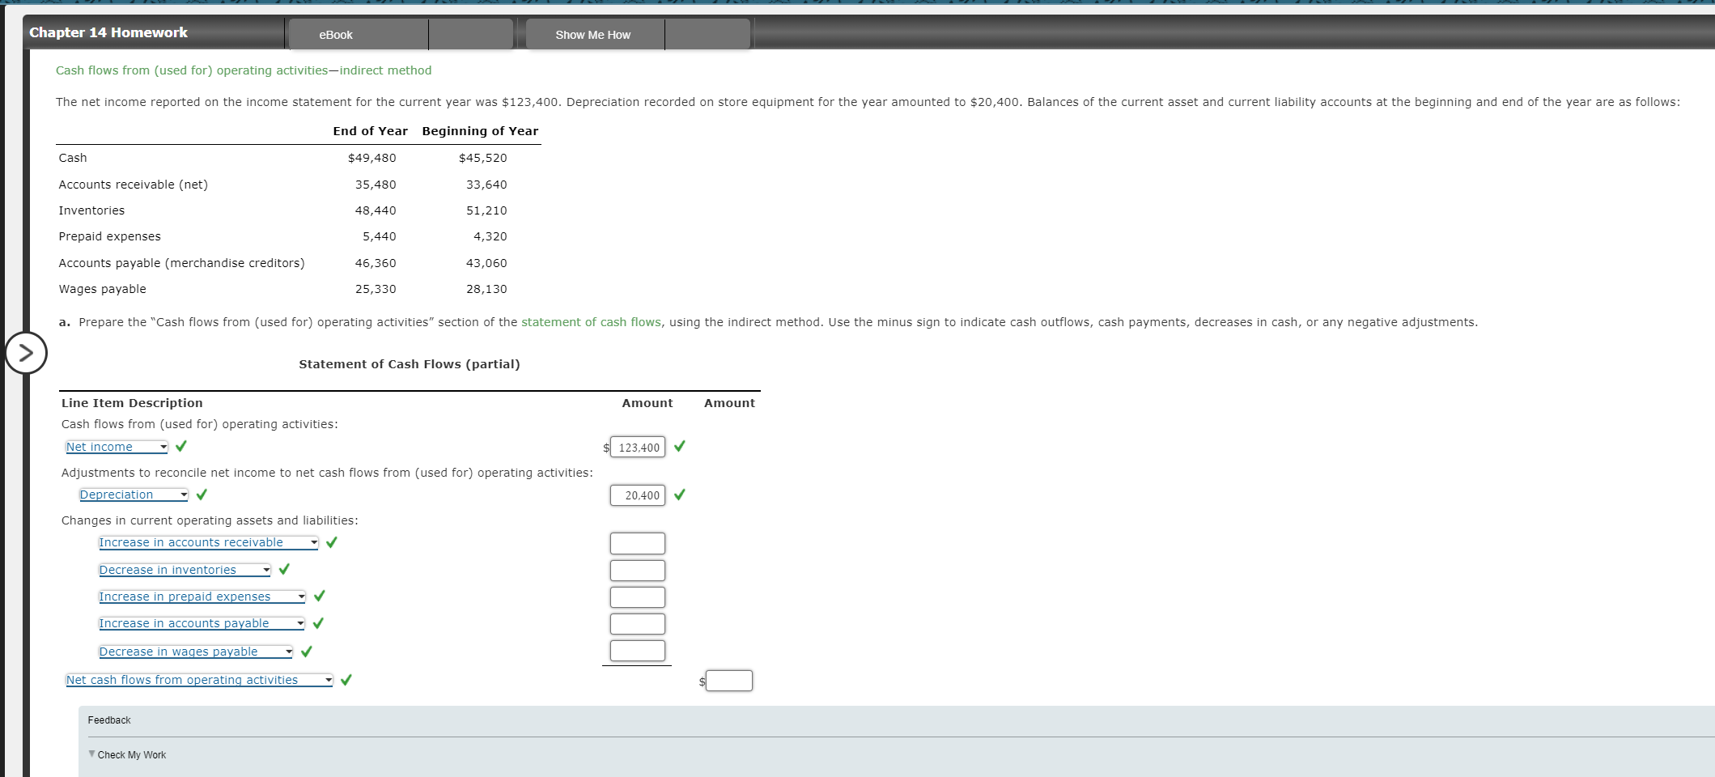Click the circular expand arrow on the left
This screenshot has height=777, width=1715.
click(x=25, y=352)
